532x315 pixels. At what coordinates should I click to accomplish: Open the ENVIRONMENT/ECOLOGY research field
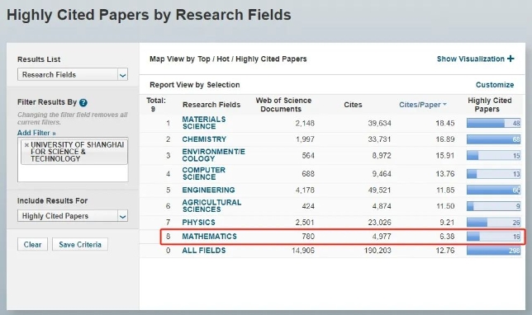point(213,155)
